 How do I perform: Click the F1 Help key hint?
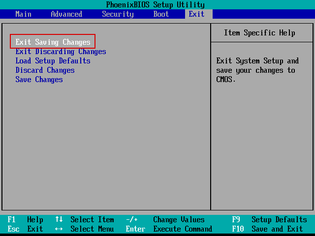click(x=25, y=220)
